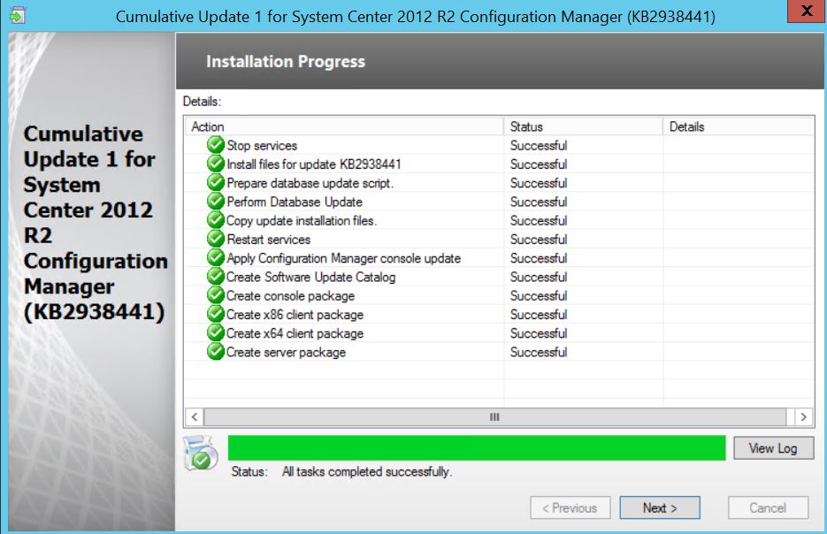This screenshot has height=534, width=827.
Task: Click 'All tasks completed successfully.' status text
Action: click(367, 471)
